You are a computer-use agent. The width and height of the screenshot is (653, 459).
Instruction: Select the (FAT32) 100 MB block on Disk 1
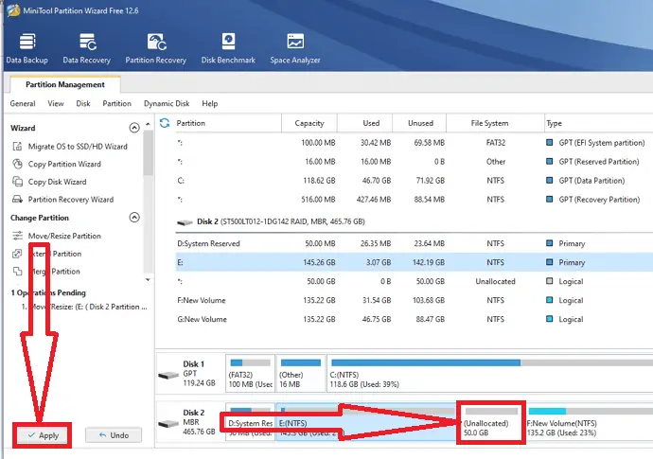click(x=250, y=373)
